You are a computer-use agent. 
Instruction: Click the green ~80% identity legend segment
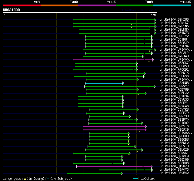pyautogui.click(x=135, y=5)
